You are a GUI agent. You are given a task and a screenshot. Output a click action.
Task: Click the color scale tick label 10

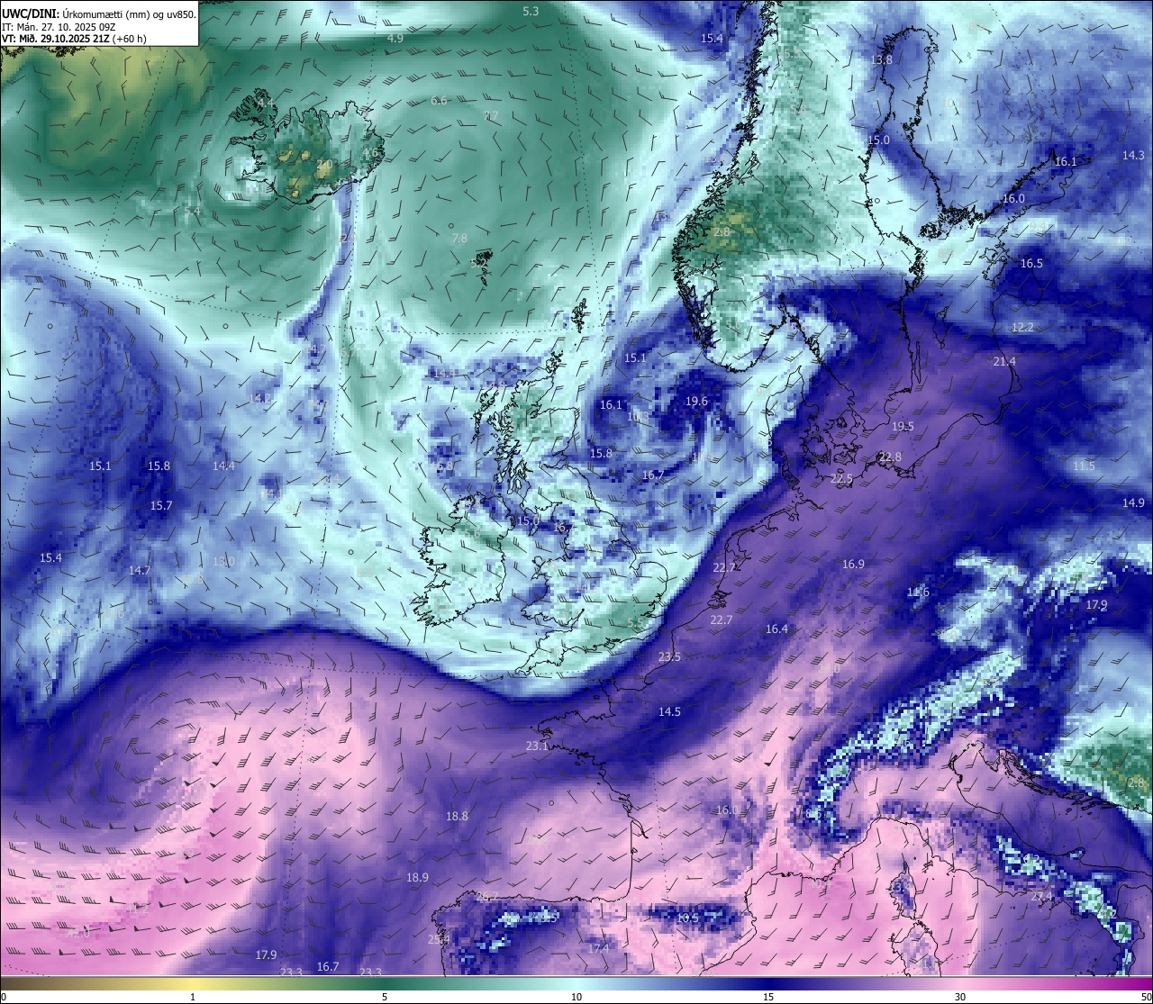click(x=576, y=997)
